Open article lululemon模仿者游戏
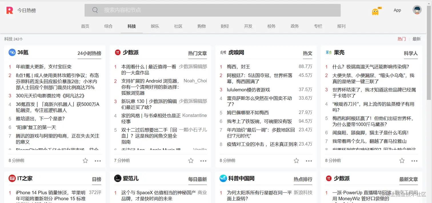 click(248, 90)
